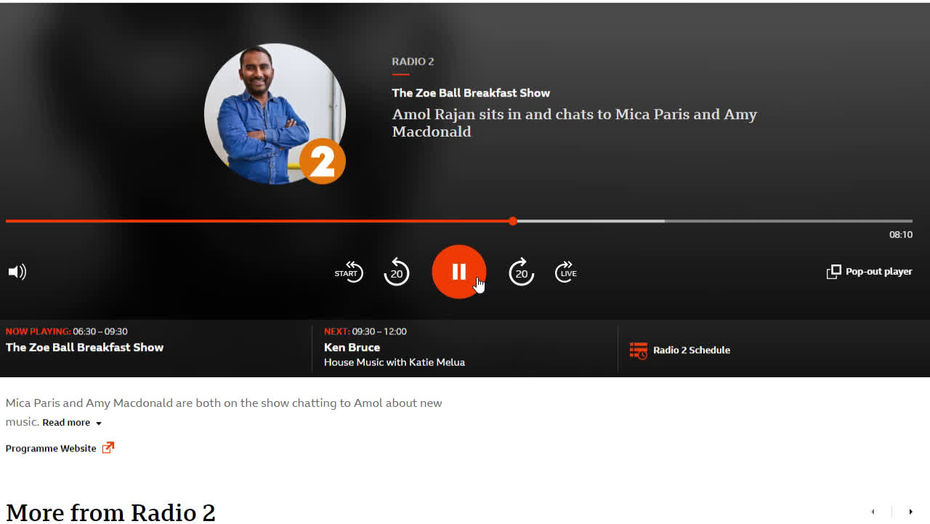Pause the Zoe Ball Breakfast Show
Viewport: 930px width, 524px height.
pyautogui.click(x=458, y=272)
